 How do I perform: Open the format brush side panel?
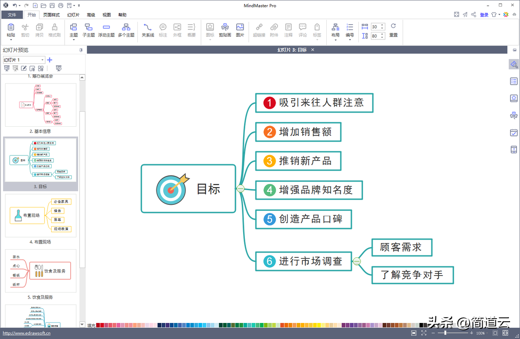coord(513,65)
